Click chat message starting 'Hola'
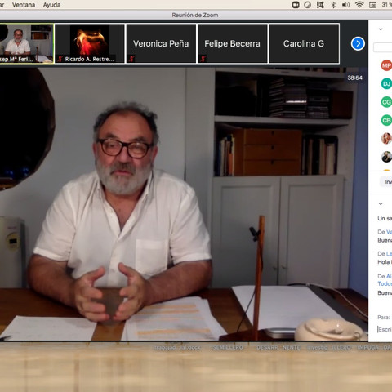This screenshot has width=392, height=392. 385,262
